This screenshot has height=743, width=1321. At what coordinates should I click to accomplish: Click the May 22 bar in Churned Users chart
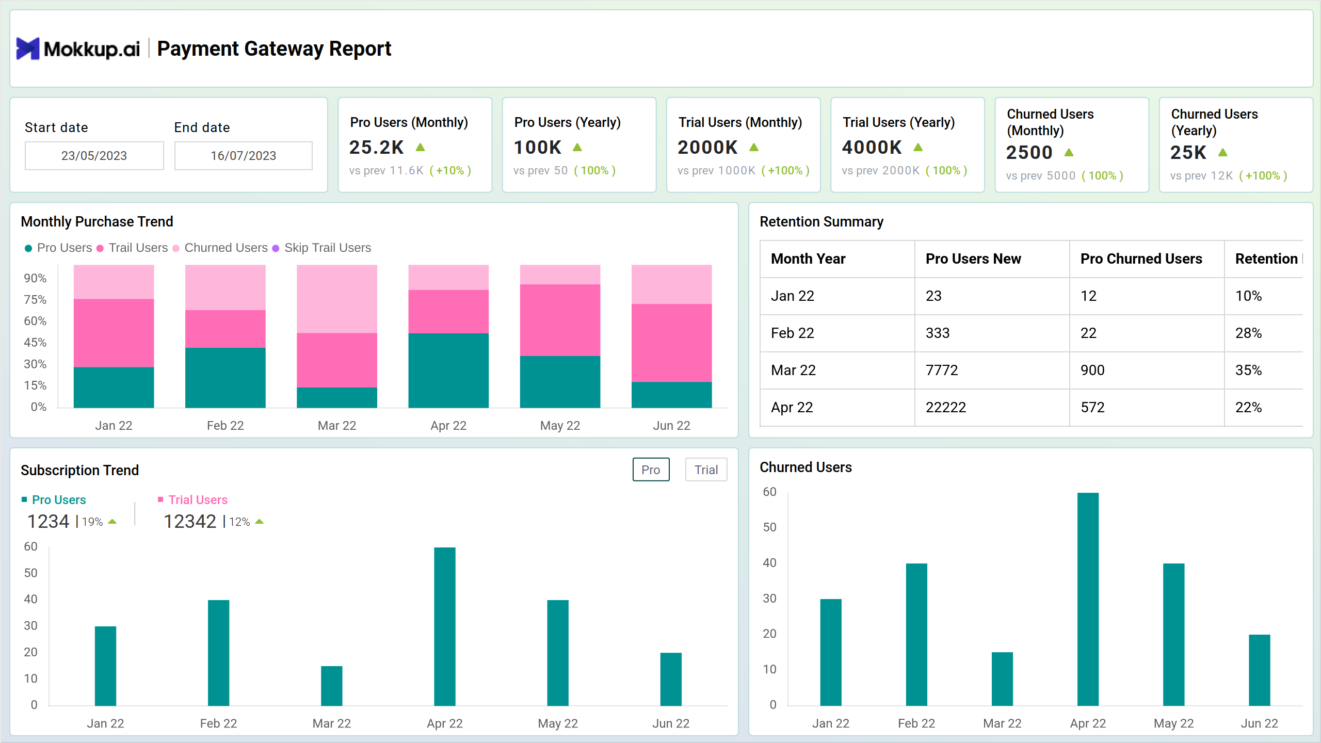[x=1173, y=635]
